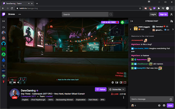Screen dimensions: 175x109
Task: Select the Exploration tag
Action: click(x=81, y=100)
